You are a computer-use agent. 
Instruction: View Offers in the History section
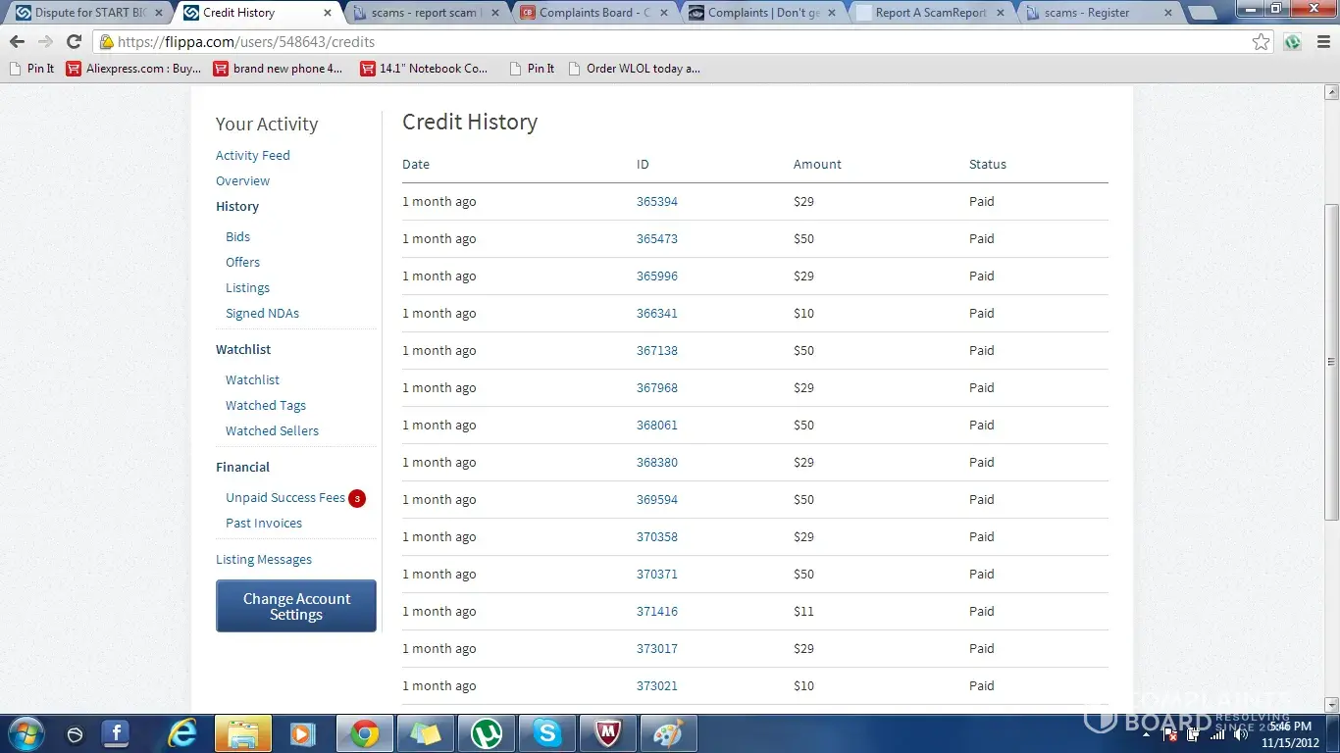pyautogui.click(x=242, y=263)
